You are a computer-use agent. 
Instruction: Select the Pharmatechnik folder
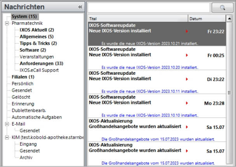tap(27, 23)
